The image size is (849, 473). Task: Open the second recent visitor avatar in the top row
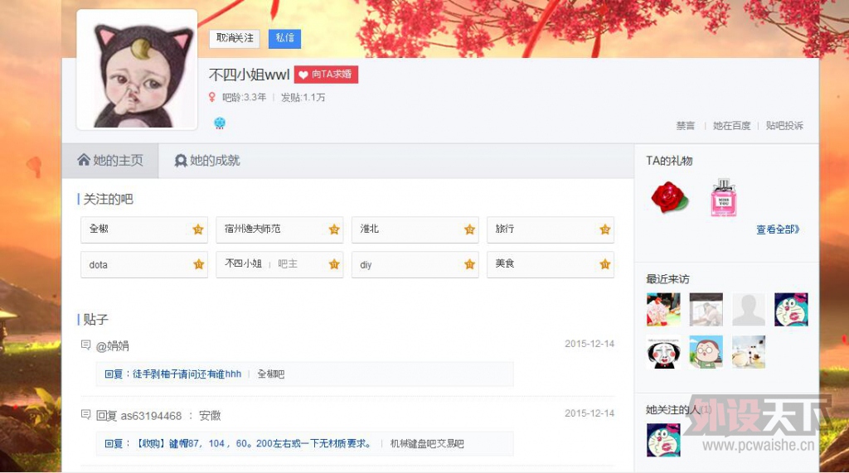pos(706,310)
